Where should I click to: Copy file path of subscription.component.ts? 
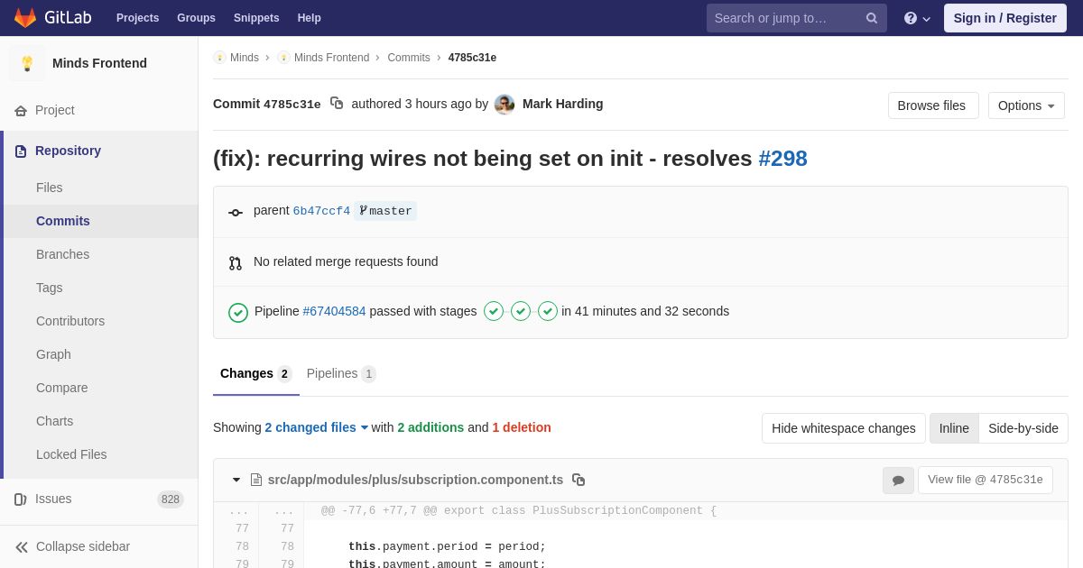point(579,480)
